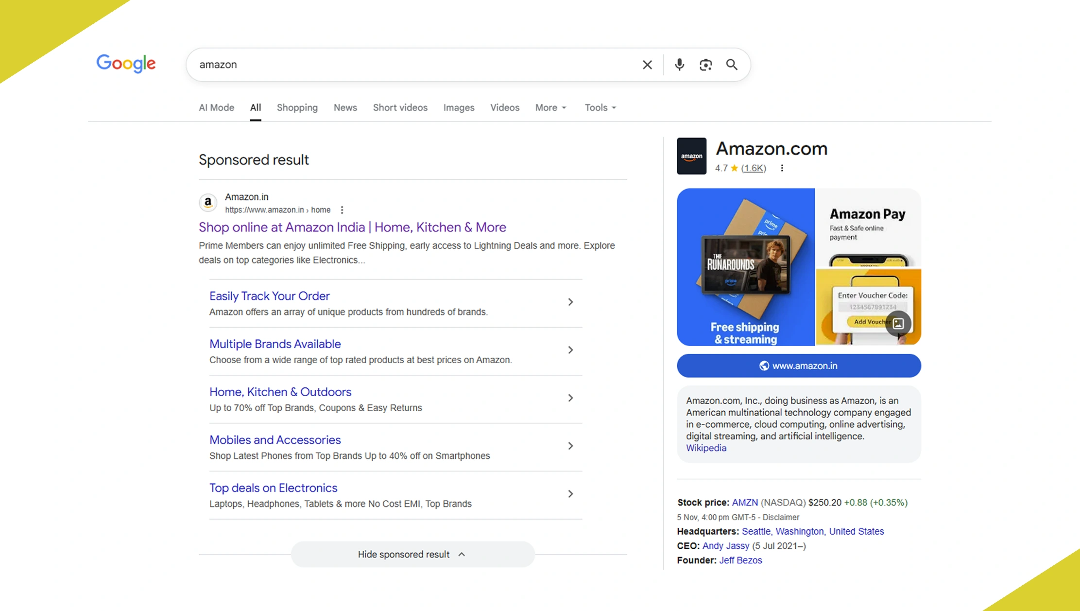Open three-dot menu beside Amazon.in URL

[342, 210]
